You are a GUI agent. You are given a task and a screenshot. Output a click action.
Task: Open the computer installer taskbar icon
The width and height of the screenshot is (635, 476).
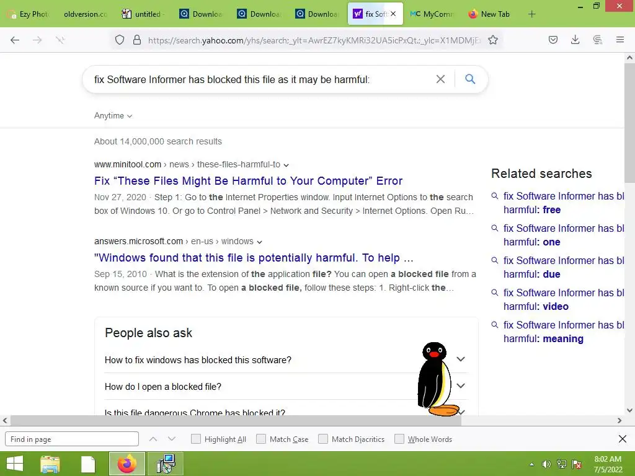click(166, 464)
